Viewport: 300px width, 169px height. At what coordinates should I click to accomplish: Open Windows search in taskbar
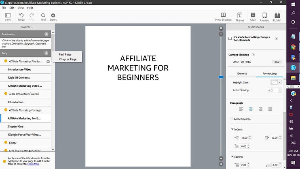[x=293, y=13]
